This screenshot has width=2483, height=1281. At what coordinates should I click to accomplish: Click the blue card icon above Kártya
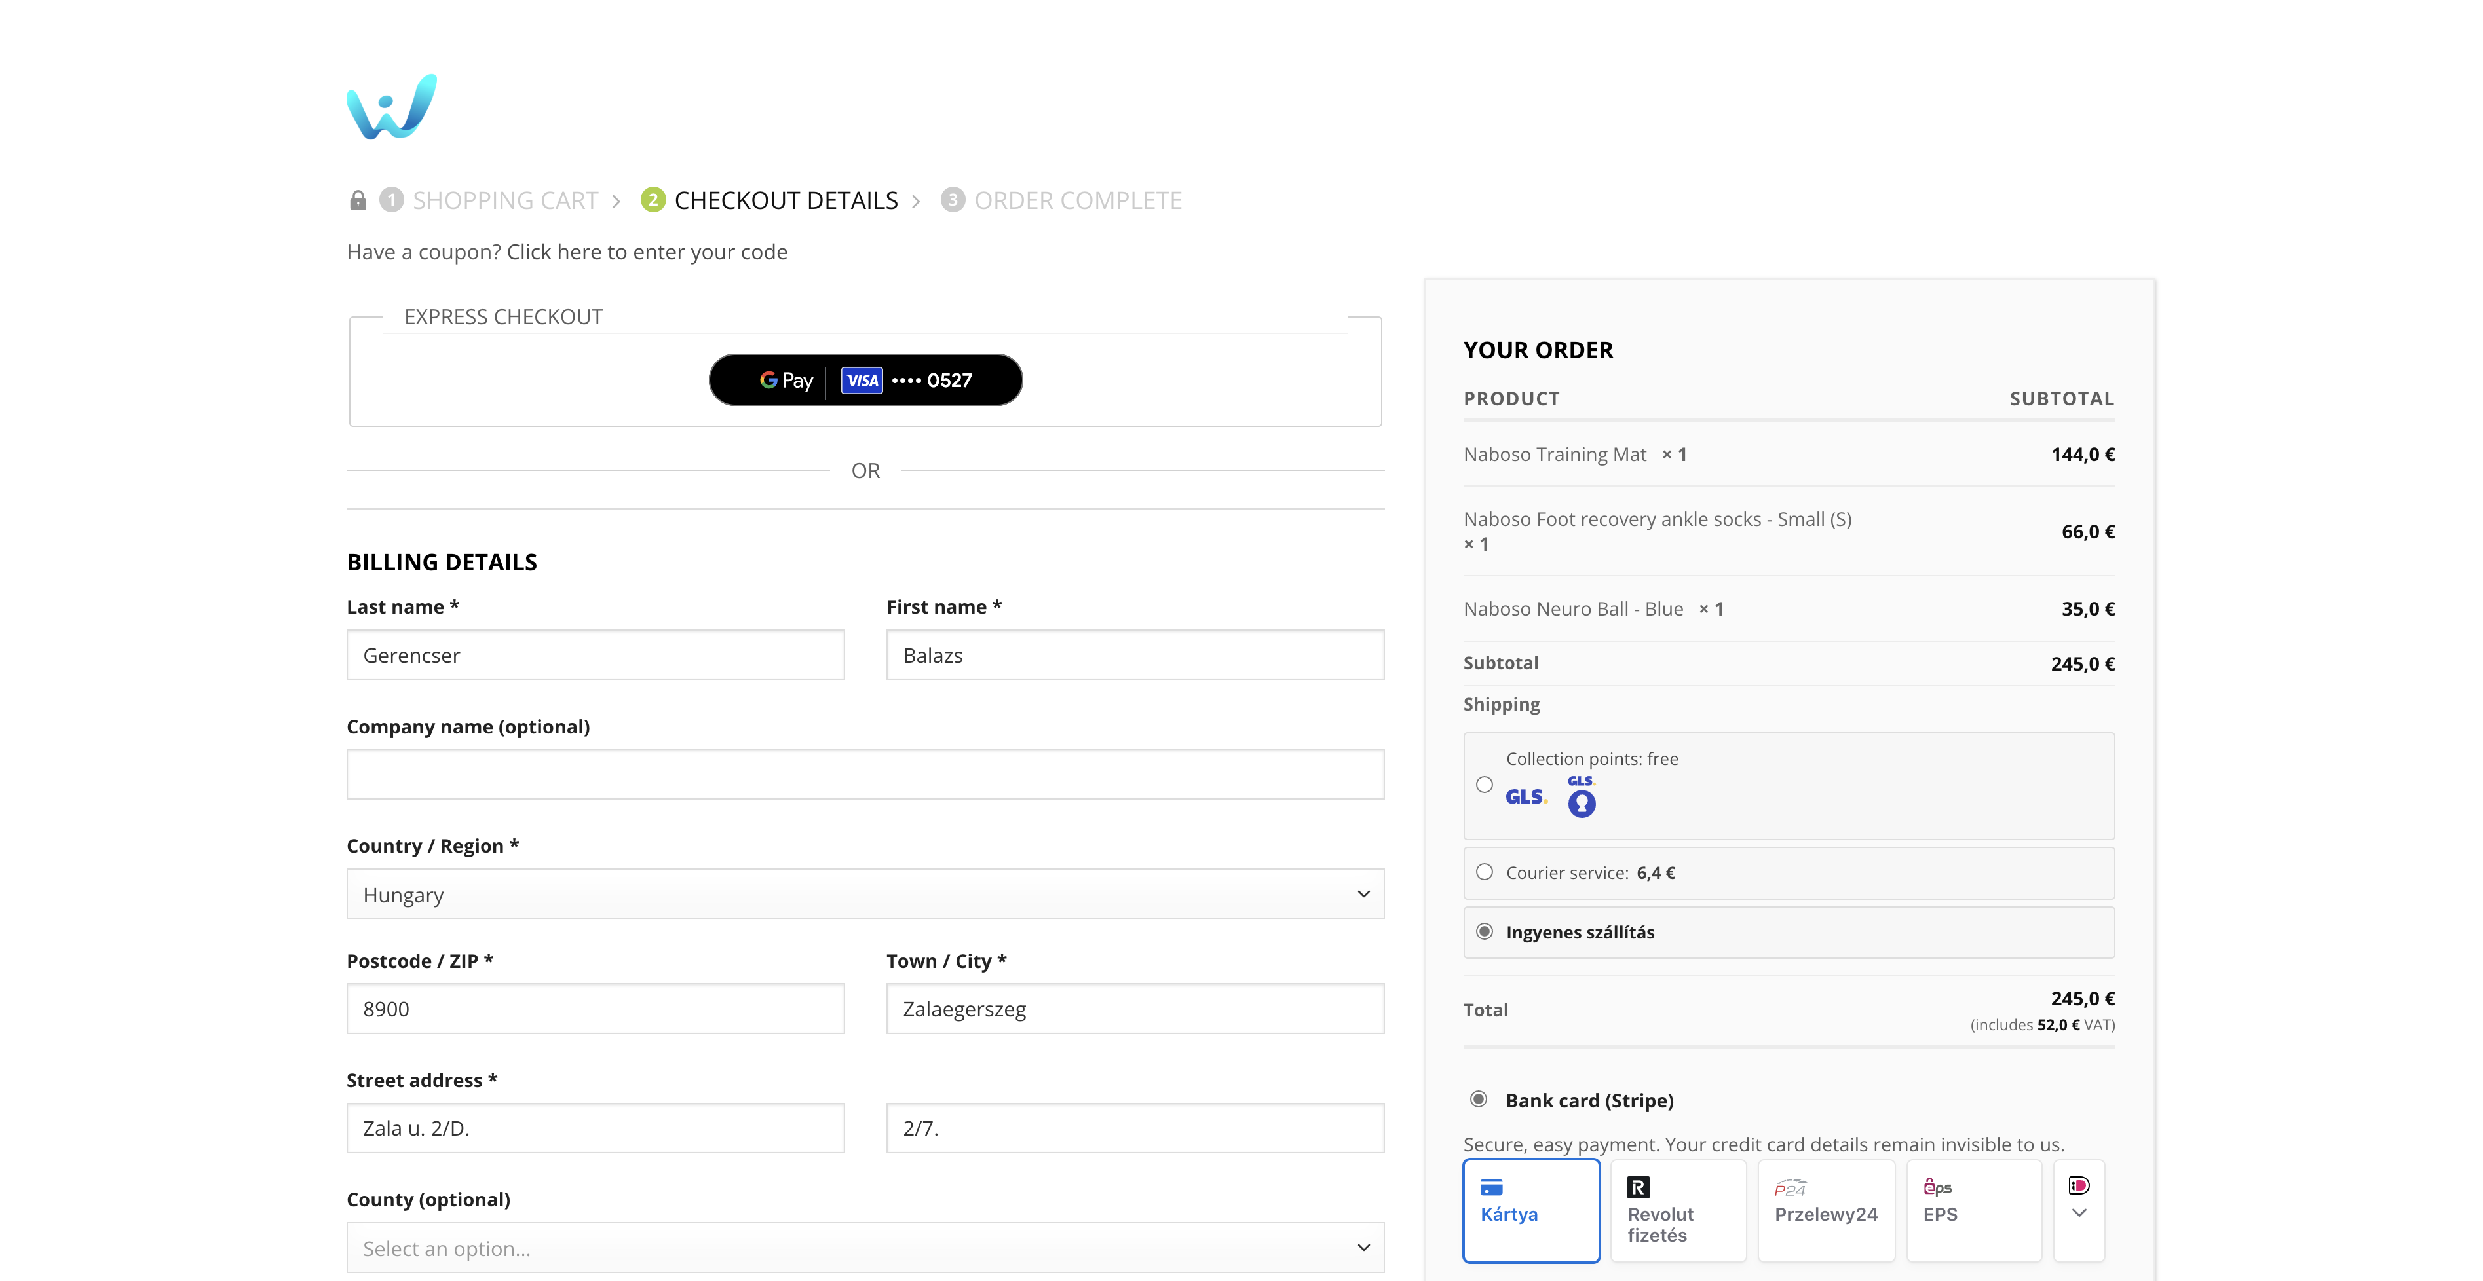pyautogui.click(x=1491, y=1187)
